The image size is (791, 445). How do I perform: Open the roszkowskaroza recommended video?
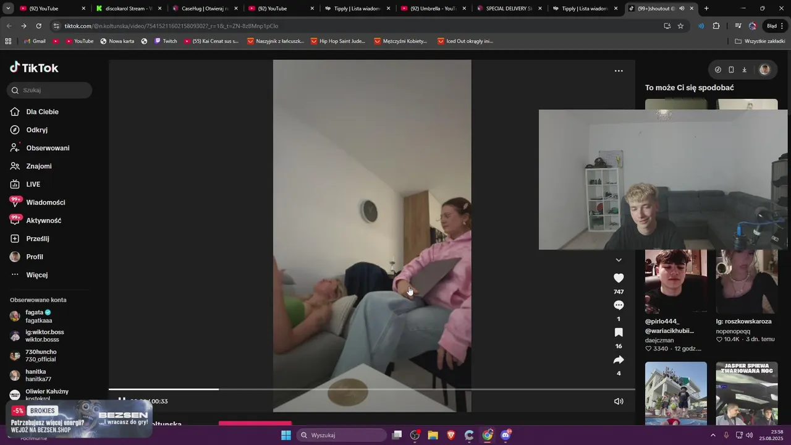pos(747,282)
